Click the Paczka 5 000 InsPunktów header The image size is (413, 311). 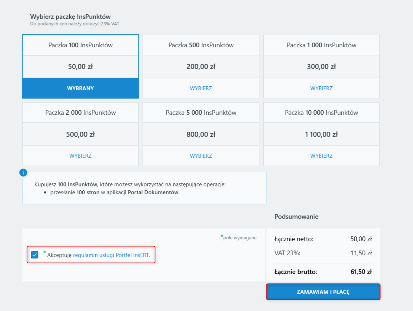201,113
